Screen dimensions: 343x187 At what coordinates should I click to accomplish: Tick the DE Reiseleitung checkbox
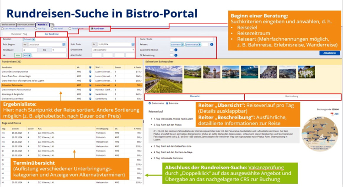[171, 55]
